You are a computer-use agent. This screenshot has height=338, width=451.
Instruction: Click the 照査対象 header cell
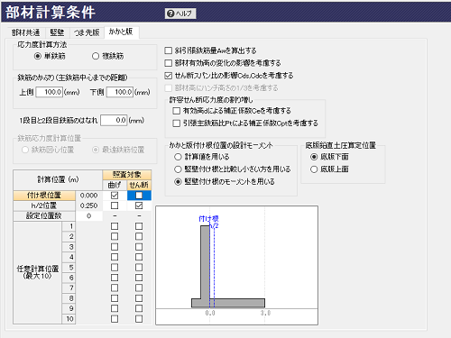point(127,175)
